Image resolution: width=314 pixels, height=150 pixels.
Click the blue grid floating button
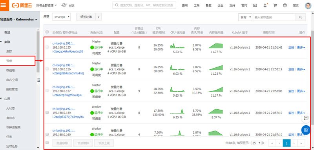click(306, 130)
